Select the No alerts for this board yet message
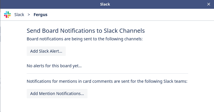Image resolution: width=214 pixels, height=112 pixels. (x=54, y=66)
